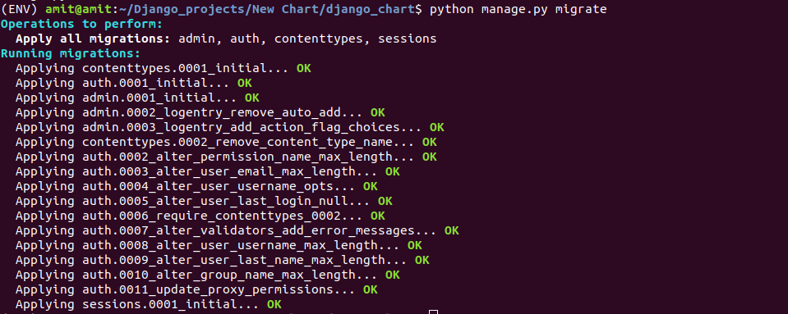Click the 'python manage.py migrate' command text
This screenshot has height=314, width=788.
coord(518,9)
